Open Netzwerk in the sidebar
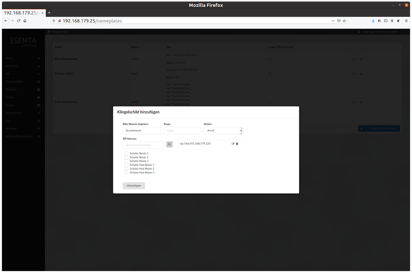The image size is (412, 273). 23,66
